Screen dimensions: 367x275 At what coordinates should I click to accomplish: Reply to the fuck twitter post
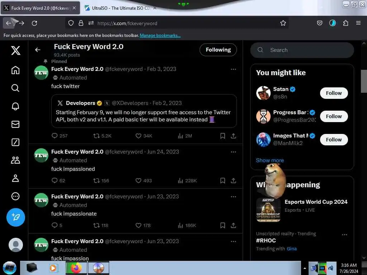pos(59,136)
